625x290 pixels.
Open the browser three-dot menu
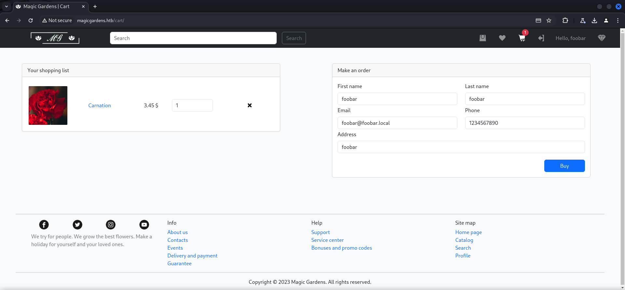click(618, 20)
